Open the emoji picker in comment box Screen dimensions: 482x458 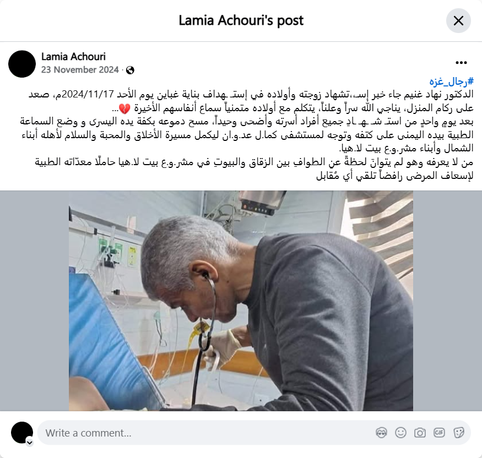pos(400,433)
